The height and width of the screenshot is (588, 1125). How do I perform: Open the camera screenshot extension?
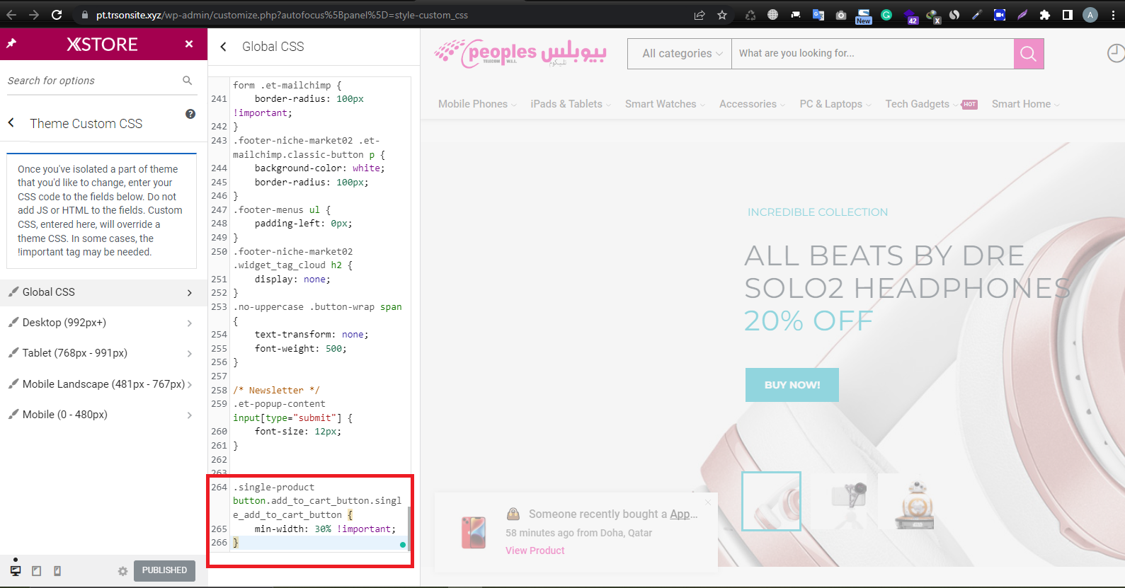841,15
